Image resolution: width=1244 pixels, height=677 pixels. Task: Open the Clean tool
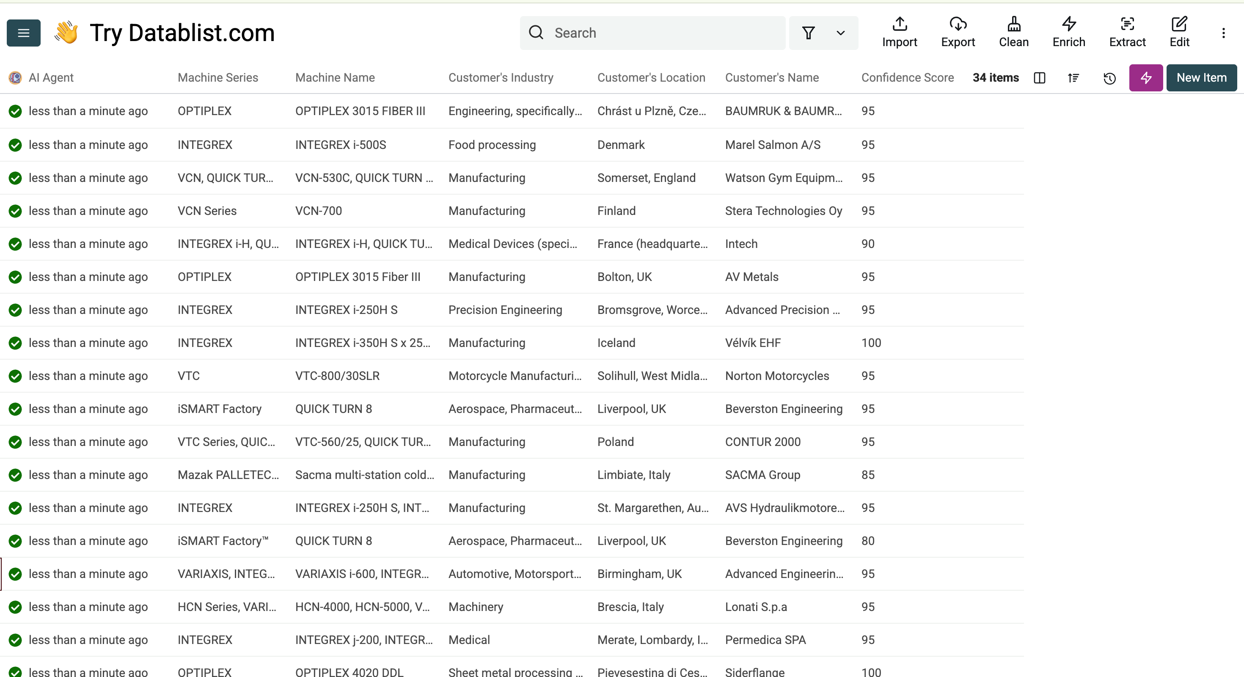tap(1014, 32)
